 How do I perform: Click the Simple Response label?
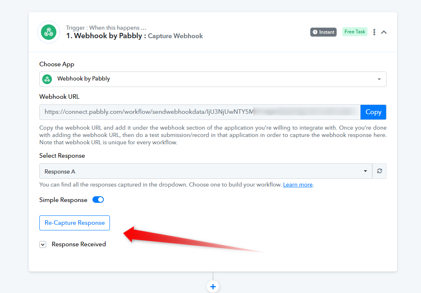pos(63,200)
